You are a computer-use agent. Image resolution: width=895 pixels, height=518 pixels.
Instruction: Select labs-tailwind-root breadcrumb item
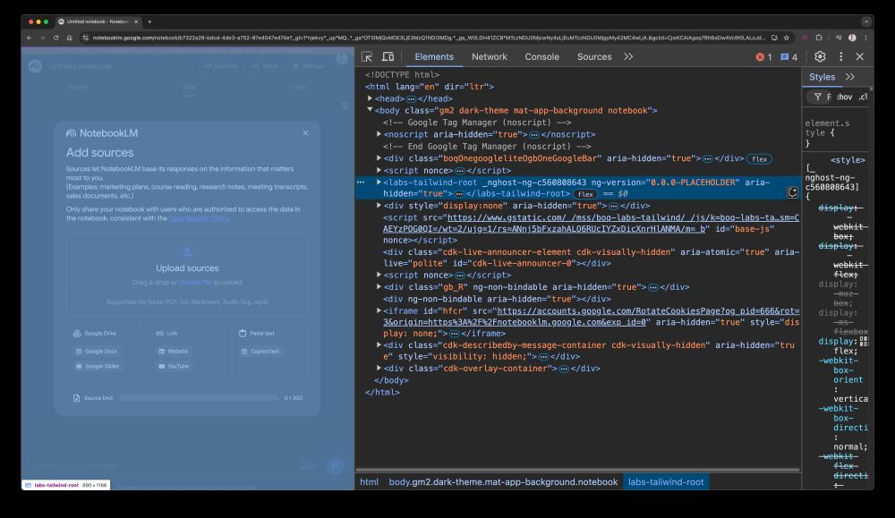click(x=666, y=482)
